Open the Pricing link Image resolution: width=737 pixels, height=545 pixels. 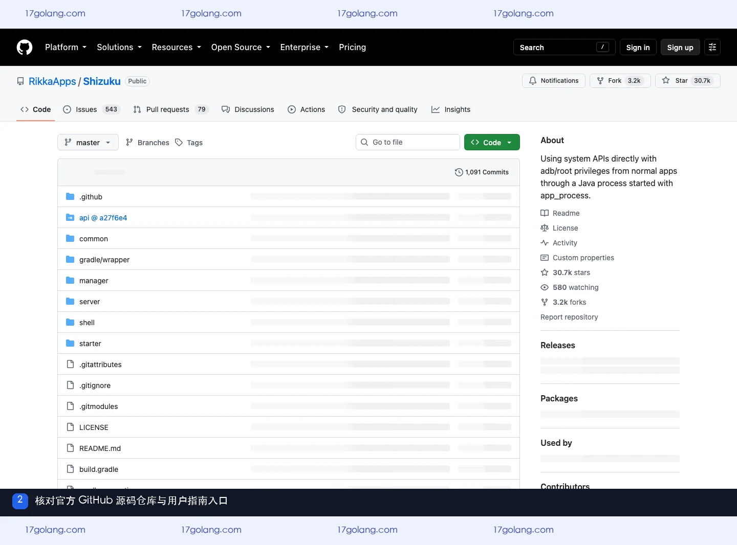[x=352, y=47]
